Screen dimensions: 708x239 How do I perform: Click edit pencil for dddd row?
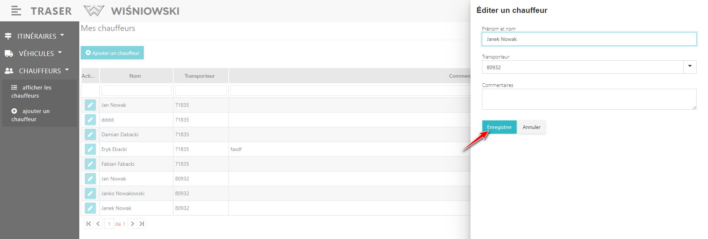click(90, 120)
